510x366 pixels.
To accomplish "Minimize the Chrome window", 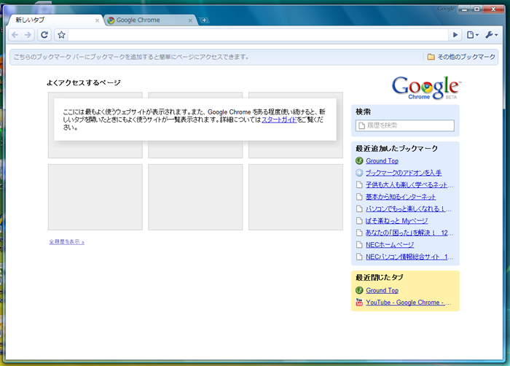I will [464, 9].
